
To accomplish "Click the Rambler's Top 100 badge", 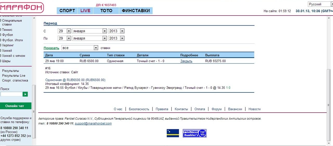I will 195,133.
